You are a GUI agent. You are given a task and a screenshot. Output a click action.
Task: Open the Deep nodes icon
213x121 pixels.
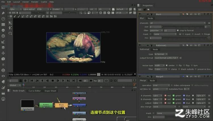[3, 70]
